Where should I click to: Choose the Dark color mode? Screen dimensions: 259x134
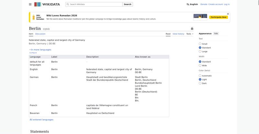200,83
